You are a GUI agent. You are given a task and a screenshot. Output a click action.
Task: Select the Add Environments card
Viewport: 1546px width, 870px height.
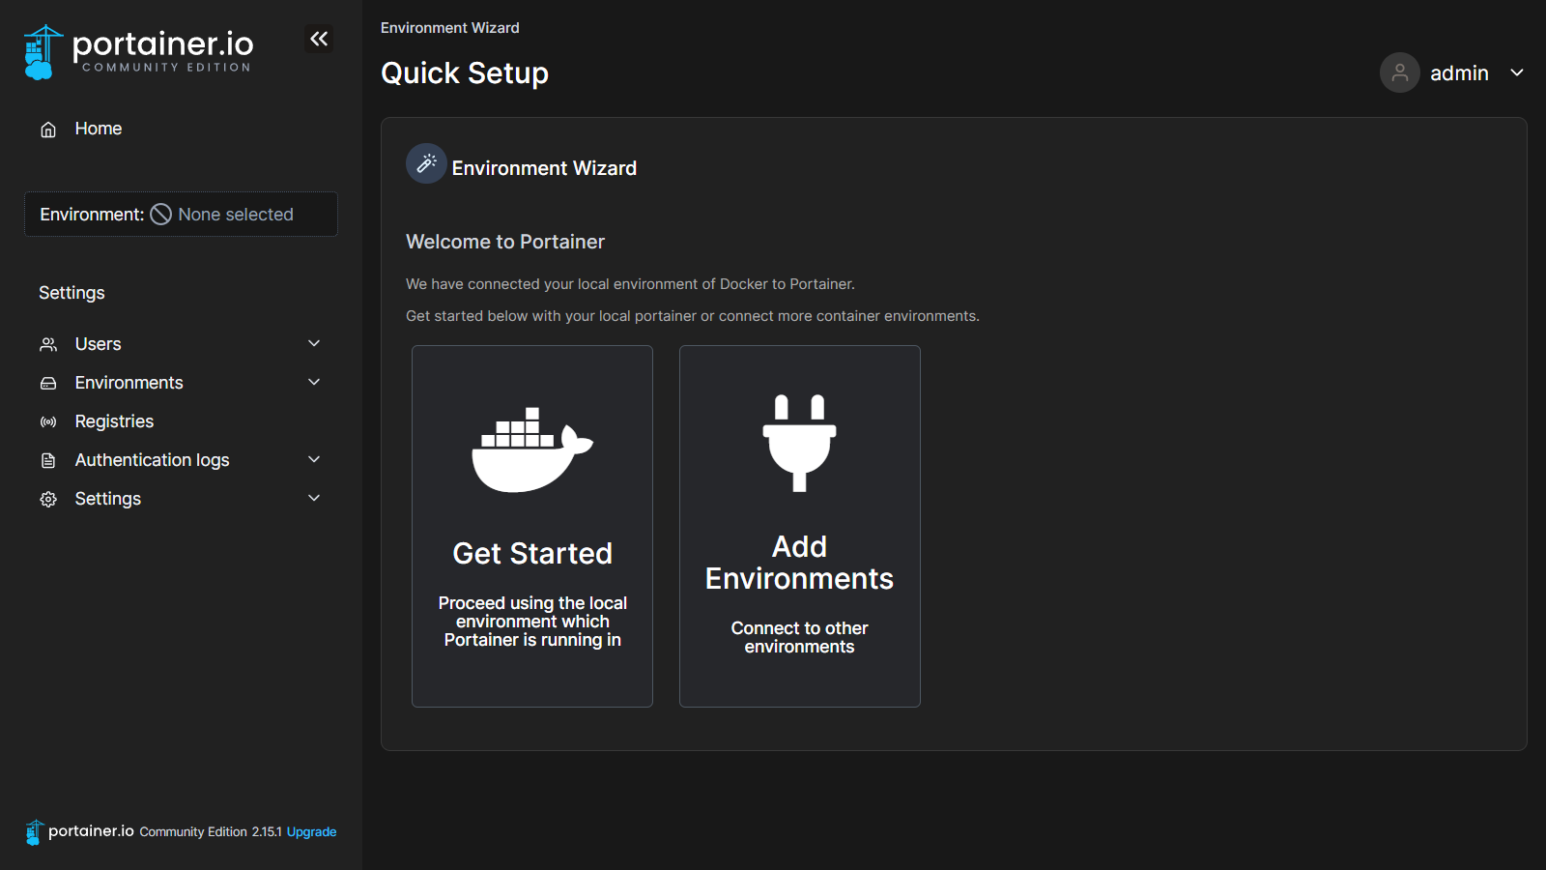pos(799,526)
